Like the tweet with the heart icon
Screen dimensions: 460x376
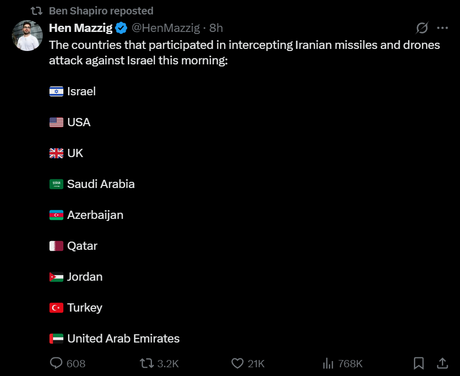(x=237, y=364)
